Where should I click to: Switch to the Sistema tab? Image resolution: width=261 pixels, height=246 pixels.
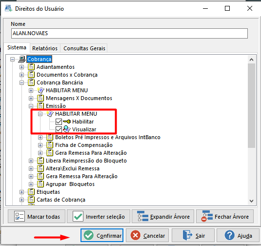[x=17, y=48]
